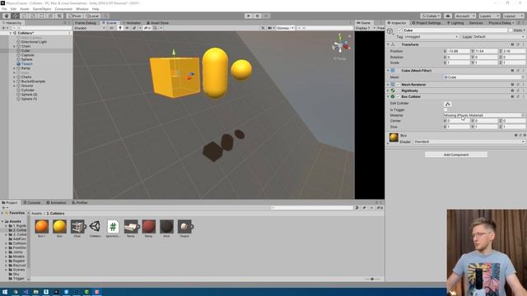Click the Step frame button
The width and height of the screenshot is (527, 296).
click(266, 16)
